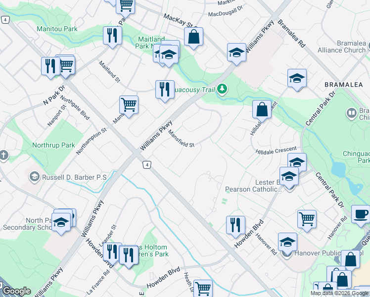370x297 pixels.
Task: Select the Russell D. Barber P.S label
Action: (x=74, y=178)
